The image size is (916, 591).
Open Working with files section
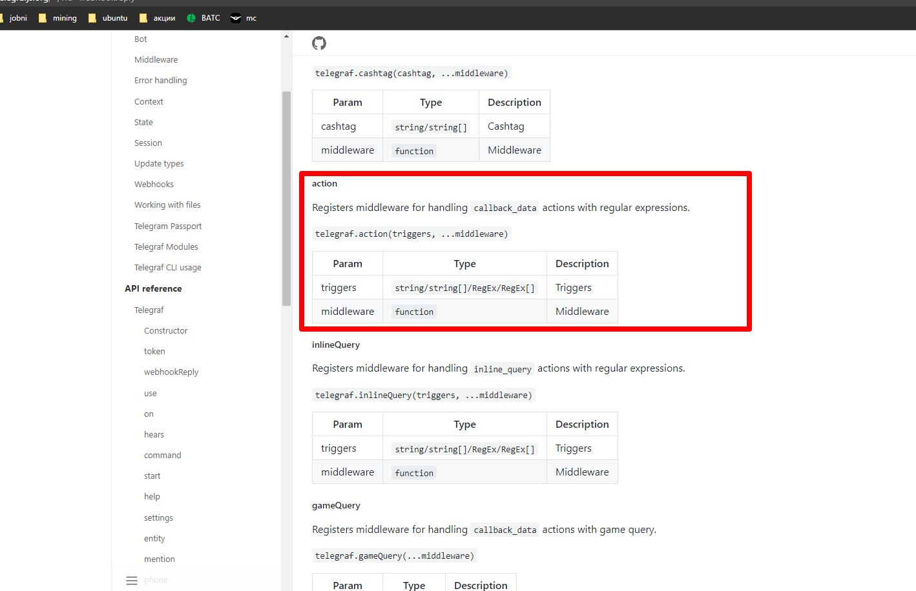167,205
